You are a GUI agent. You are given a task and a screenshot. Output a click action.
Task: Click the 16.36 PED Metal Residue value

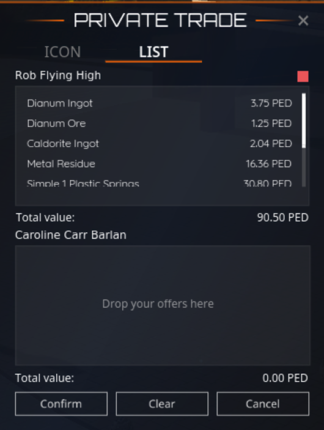[x=268, y=164]
